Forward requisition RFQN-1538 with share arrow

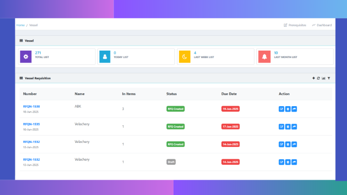click(x=294, y=109)
